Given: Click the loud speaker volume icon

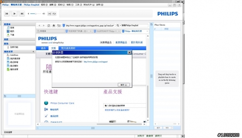Looking at the screenshot, I should coord(44,14).
